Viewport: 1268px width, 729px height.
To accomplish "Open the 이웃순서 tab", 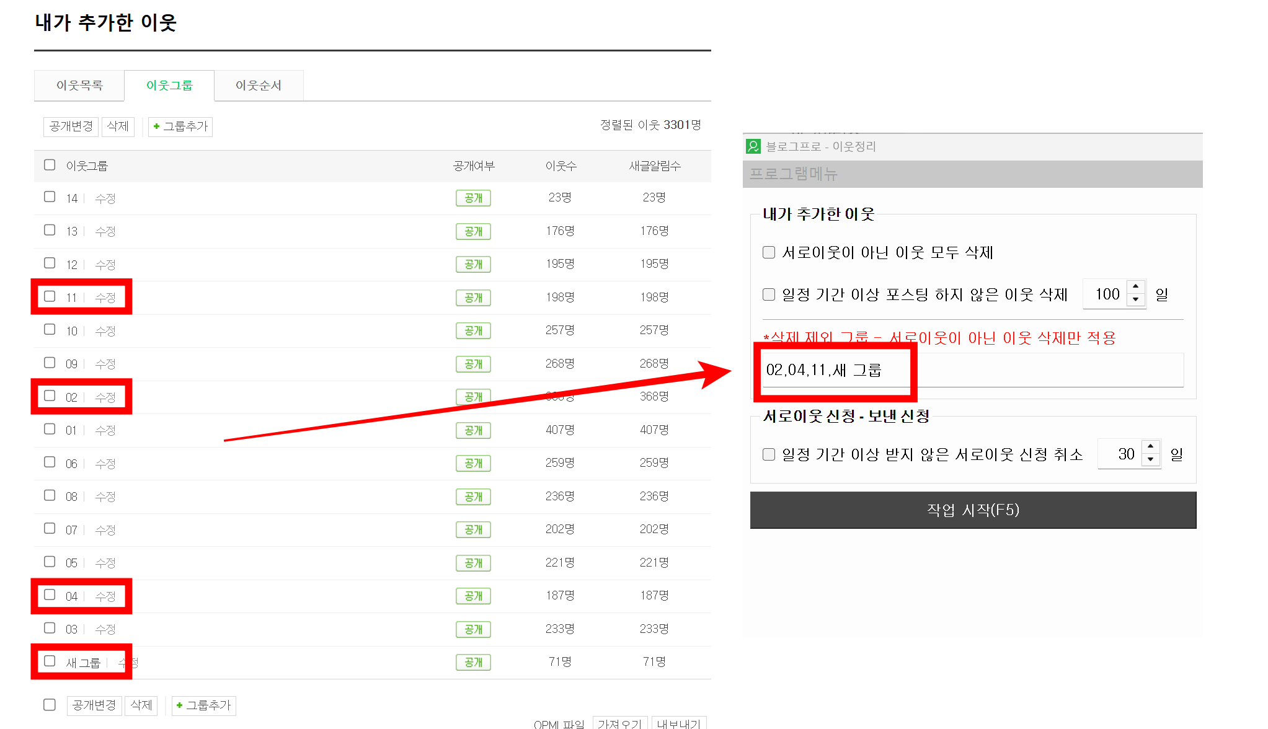I will tap(259, 86).
